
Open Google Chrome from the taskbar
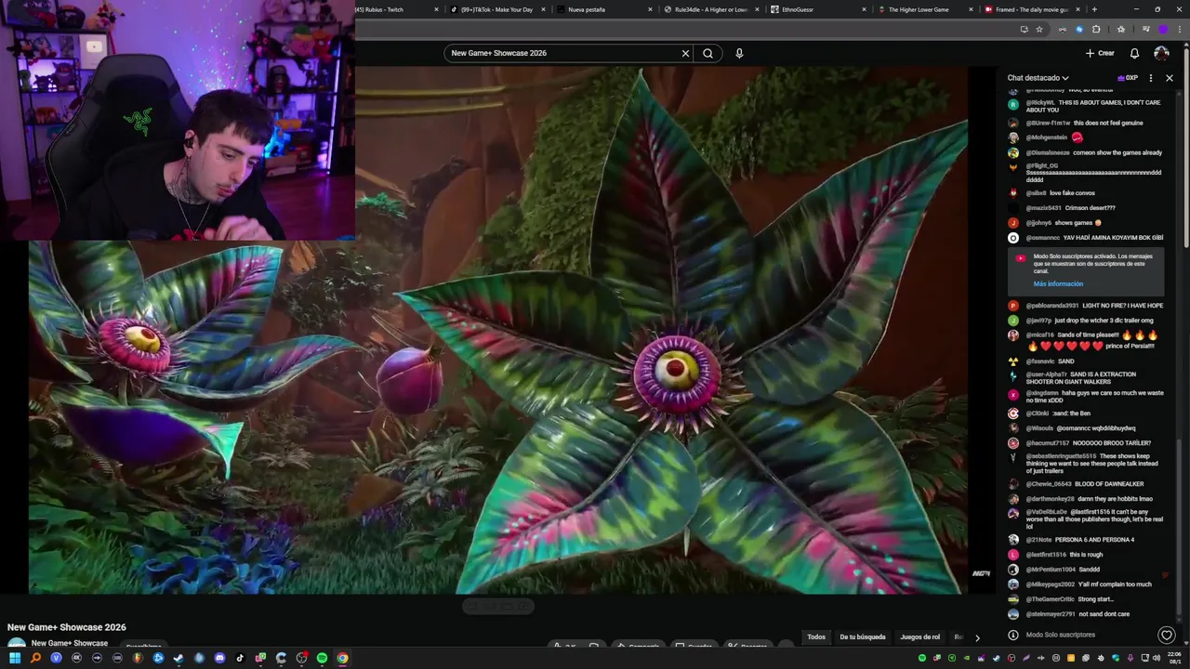(x=342, y=658)
